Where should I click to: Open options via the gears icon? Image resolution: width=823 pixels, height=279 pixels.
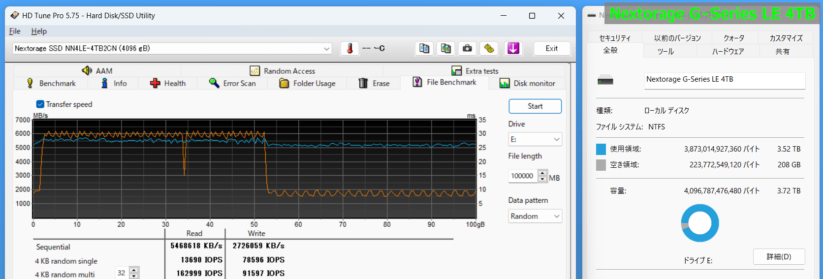[489, 48]
